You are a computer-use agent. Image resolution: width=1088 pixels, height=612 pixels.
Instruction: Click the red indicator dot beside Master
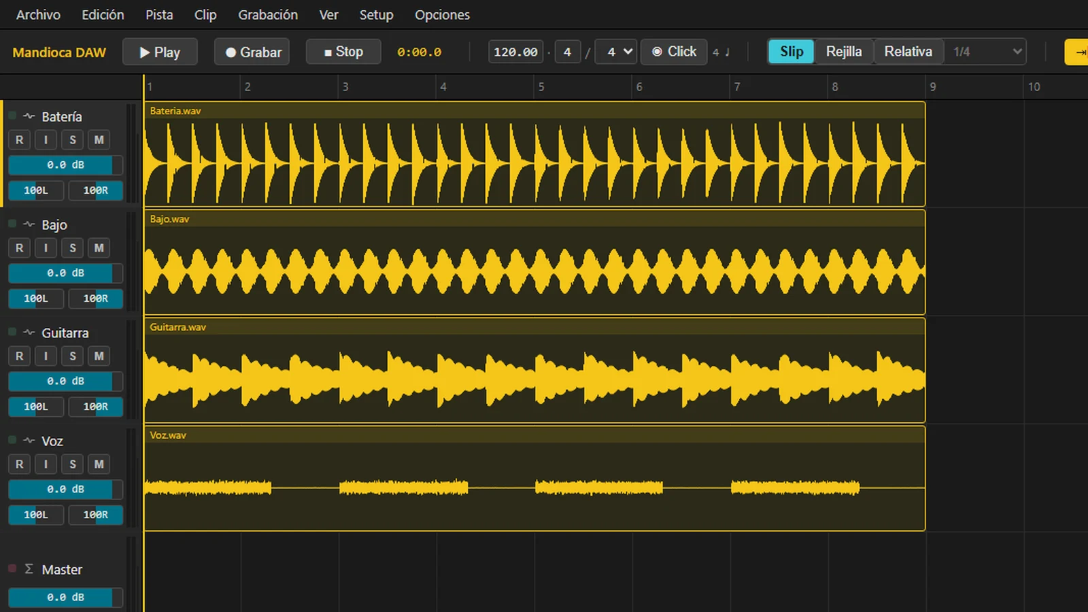(x=12, y=568)
